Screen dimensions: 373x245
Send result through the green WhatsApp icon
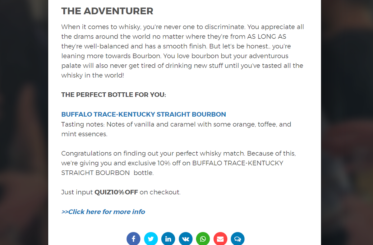coord(203,239)
